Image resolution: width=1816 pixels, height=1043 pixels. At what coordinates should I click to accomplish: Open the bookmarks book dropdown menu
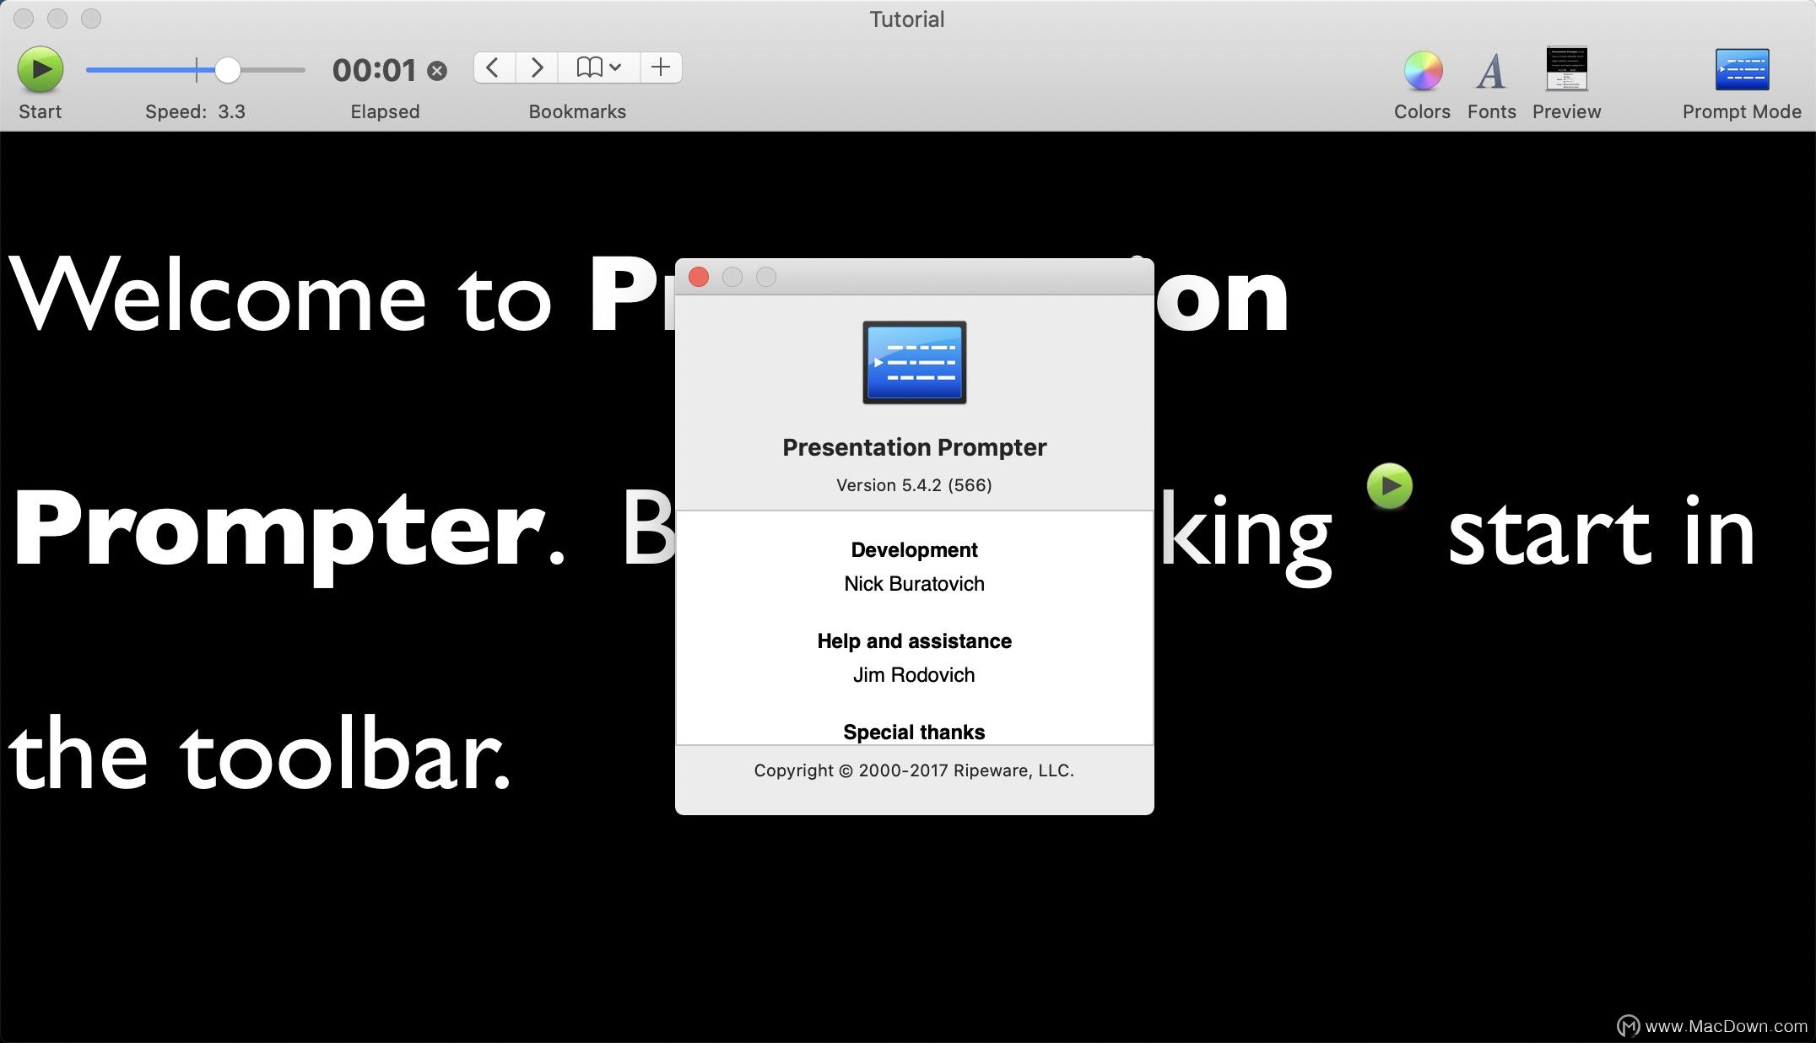598,68
